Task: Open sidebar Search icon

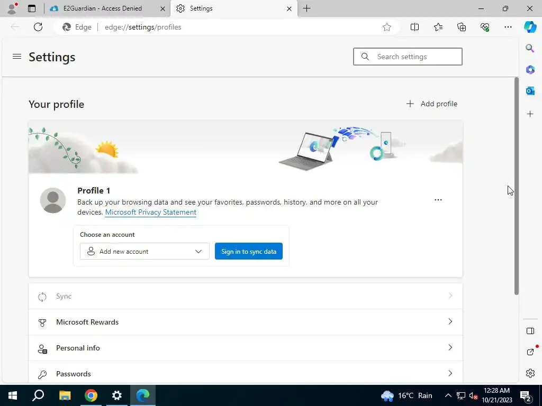Action: tap(530, 48)
